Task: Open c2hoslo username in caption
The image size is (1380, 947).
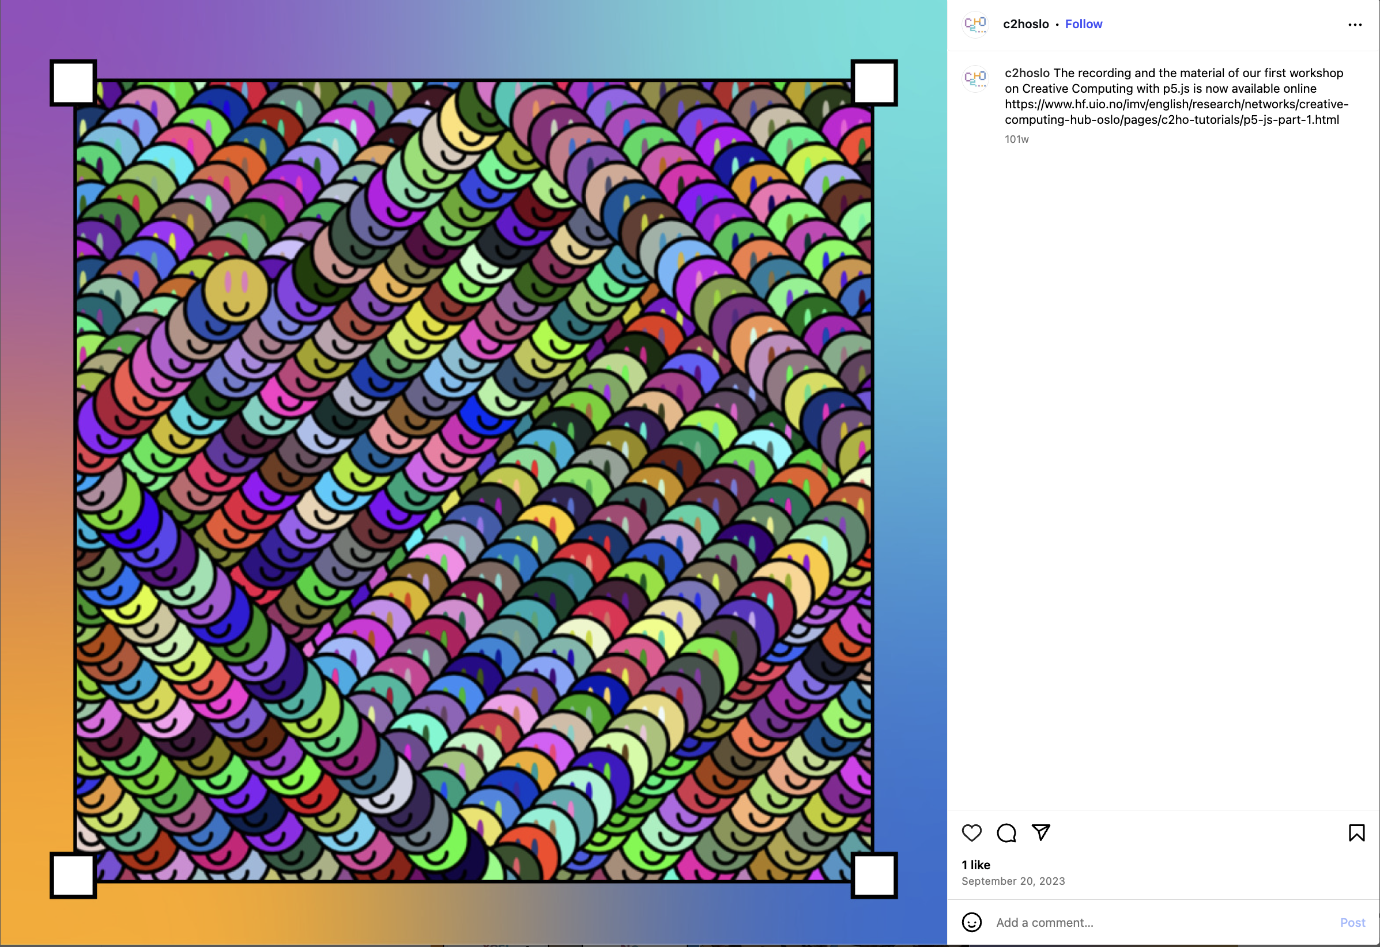Action: point(1027,73)
